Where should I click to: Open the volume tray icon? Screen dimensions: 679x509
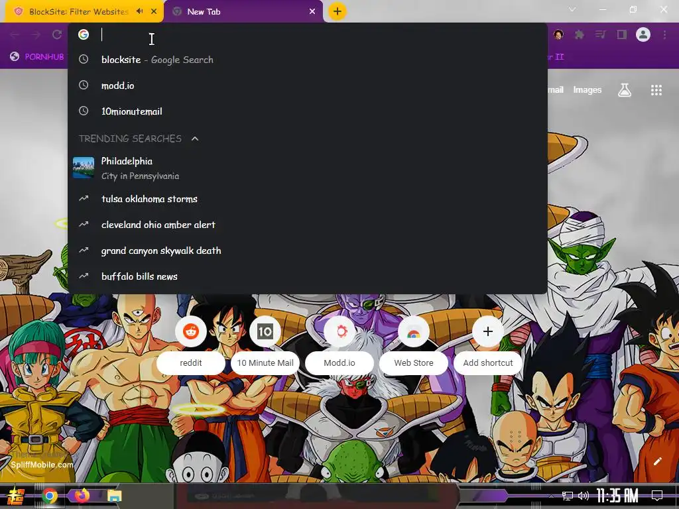(584, 496)
